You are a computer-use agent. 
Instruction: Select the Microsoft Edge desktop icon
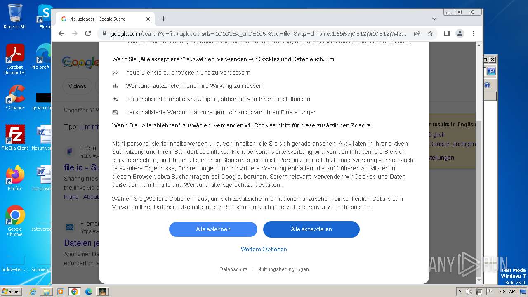41,57
